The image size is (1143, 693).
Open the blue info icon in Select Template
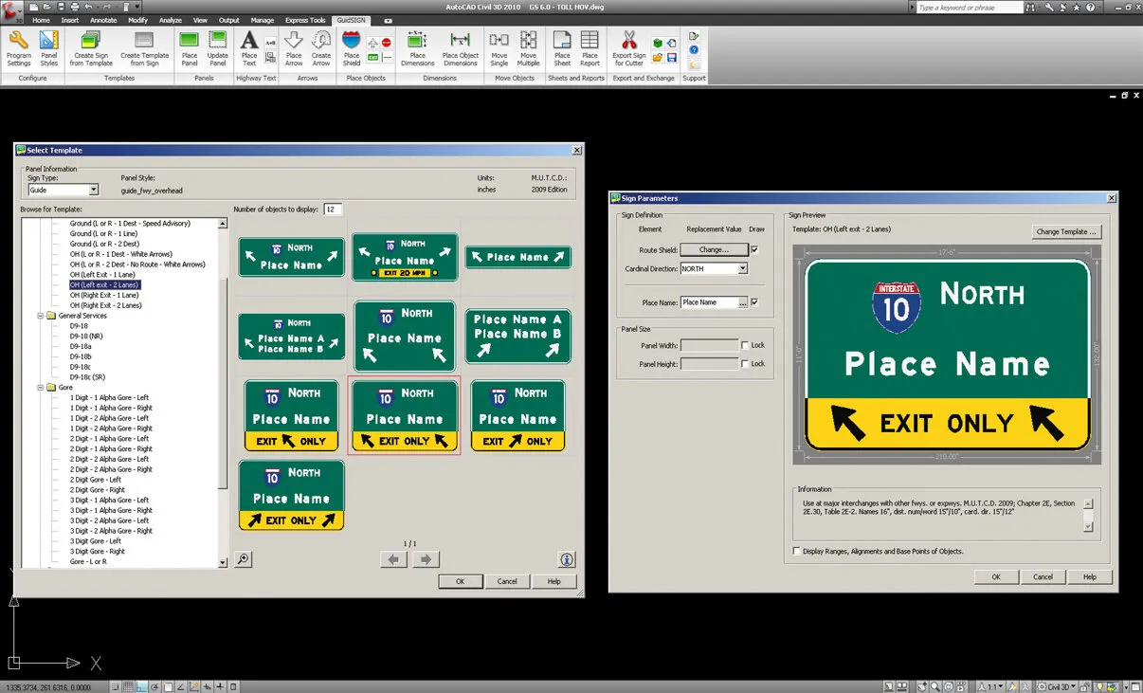pos(567,559)
